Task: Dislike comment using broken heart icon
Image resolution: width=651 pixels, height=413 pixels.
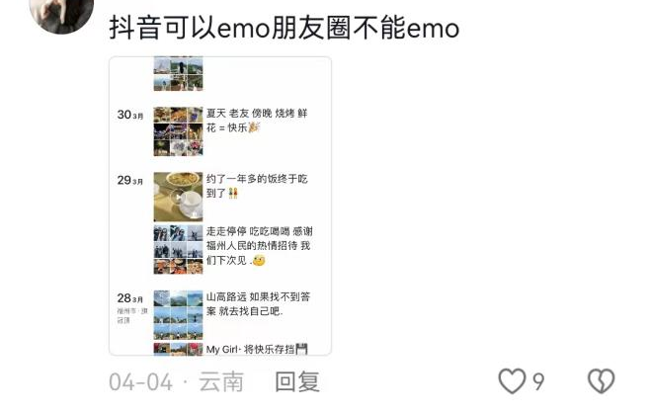Action: click(602, 380)
